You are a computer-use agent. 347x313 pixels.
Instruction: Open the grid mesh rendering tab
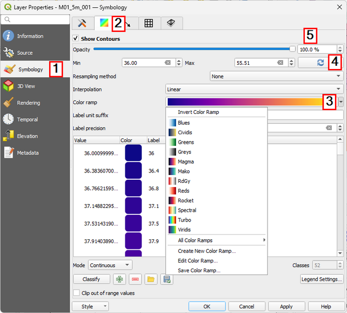point(149,23)
